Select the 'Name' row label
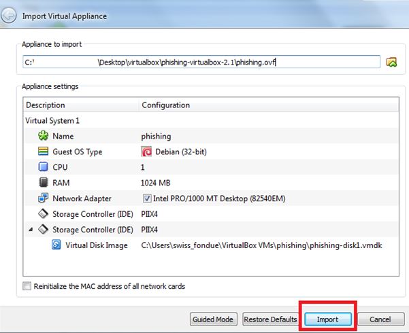 [63, 136]
